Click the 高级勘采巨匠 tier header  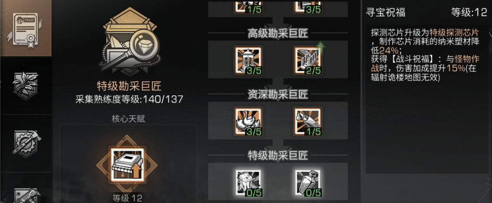click(x=278, y=33)
